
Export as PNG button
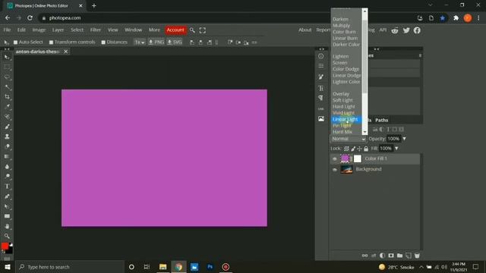[156, 42]
